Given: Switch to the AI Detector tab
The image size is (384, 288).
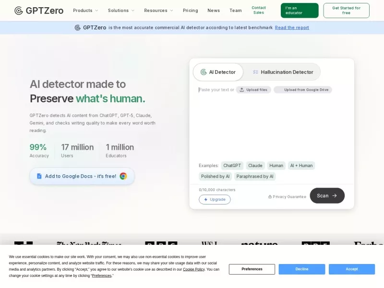Looking at the screenshot, I should 218,72.
